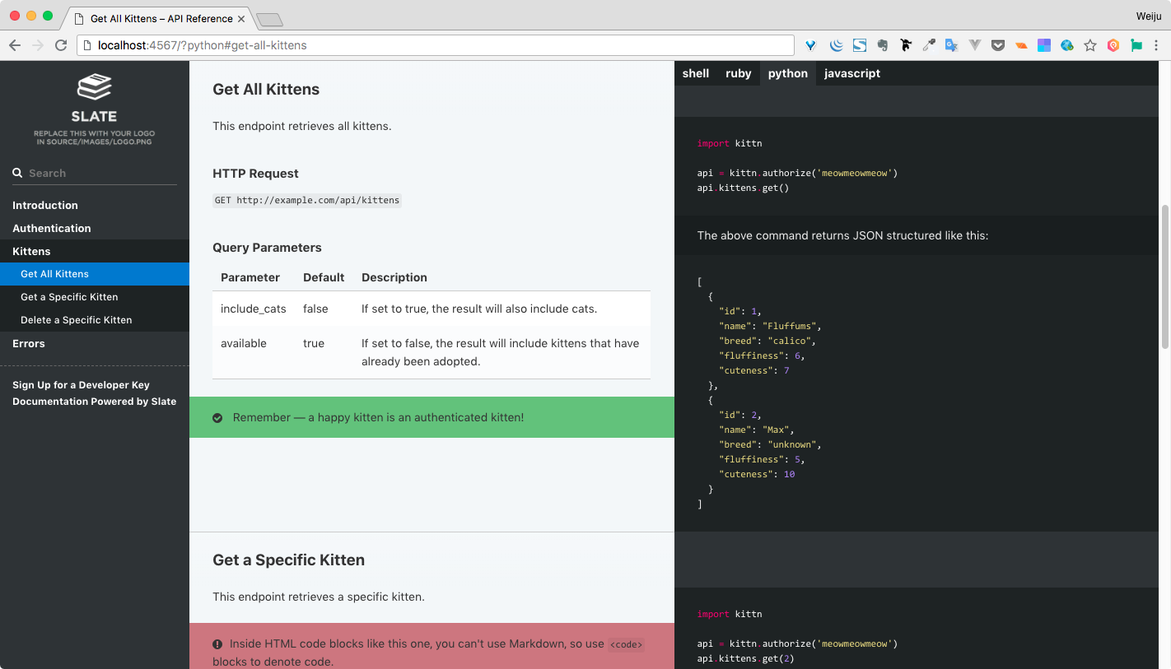Click the Sign Up for a Developer Key link

tap(81, 385)
